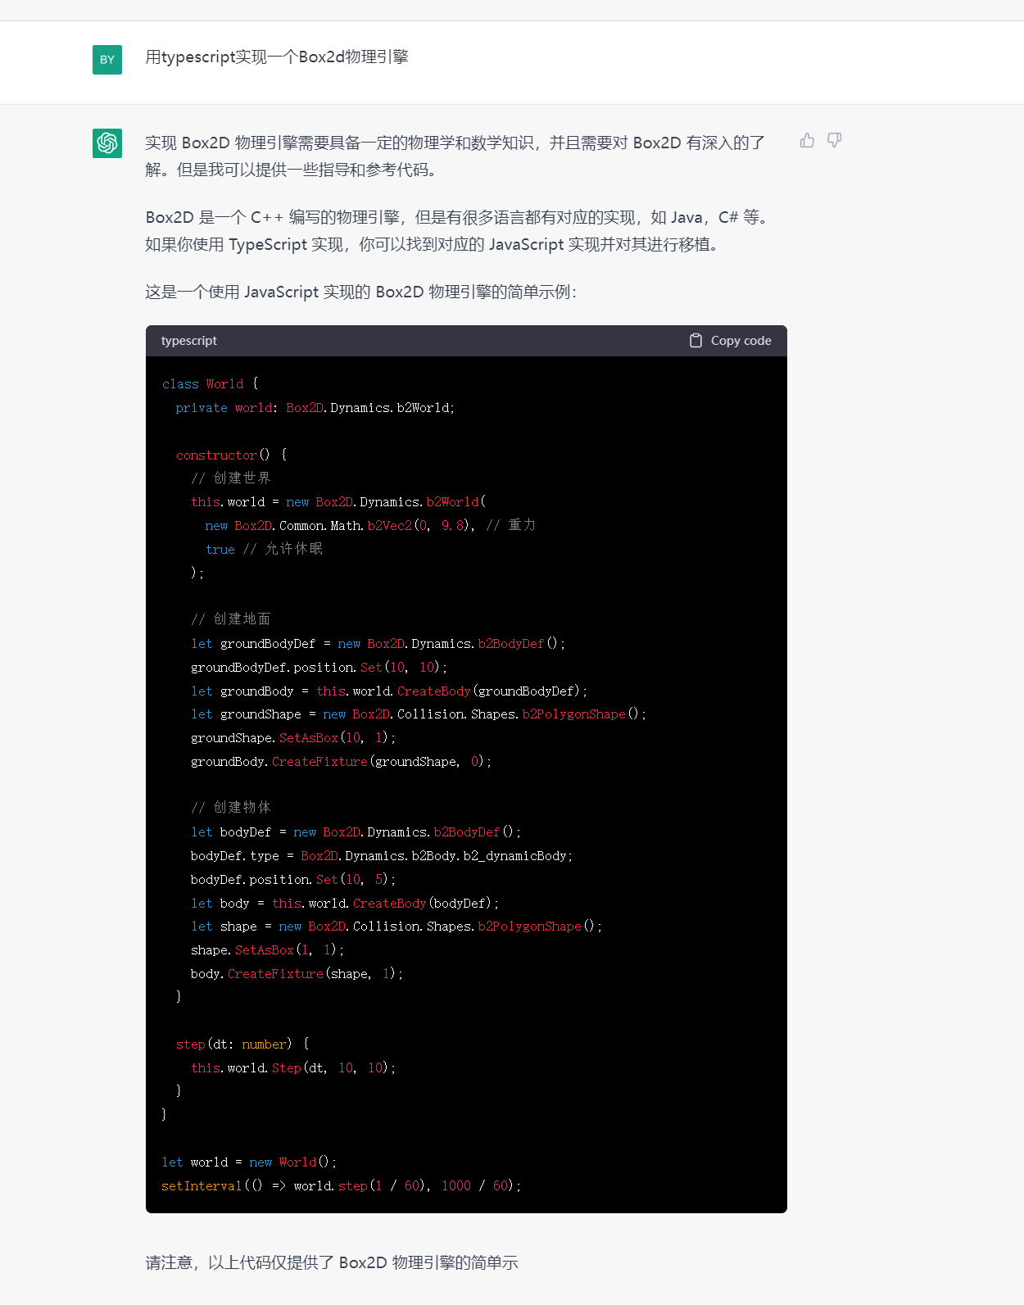
Task: Click the closing note starting '请注意'
Action: tap(332, 1262)
